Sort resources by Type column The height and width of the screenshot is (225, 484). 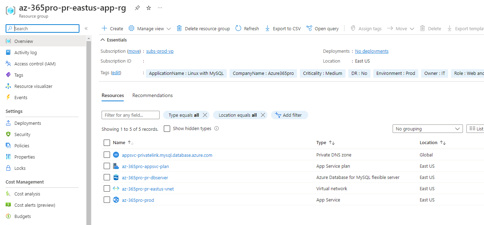click(325, 143)
